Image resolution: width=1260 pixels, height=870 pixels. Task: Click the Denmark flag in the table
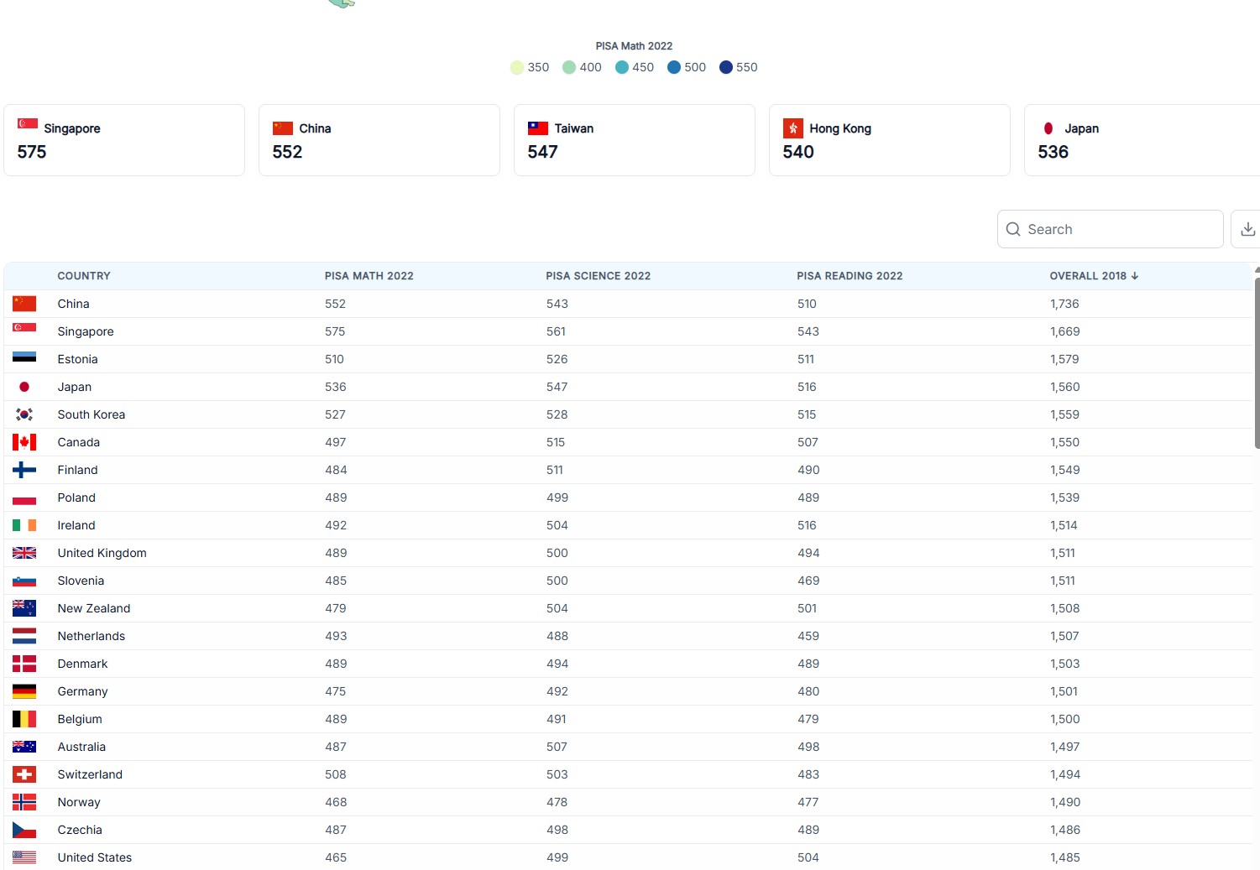pos(24,664)
